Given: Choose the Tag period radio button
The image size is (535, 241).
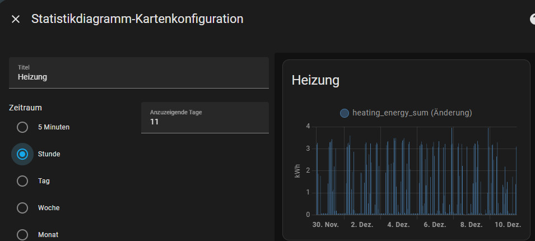Looking at the screenshot, I should [x=22, y=181].
